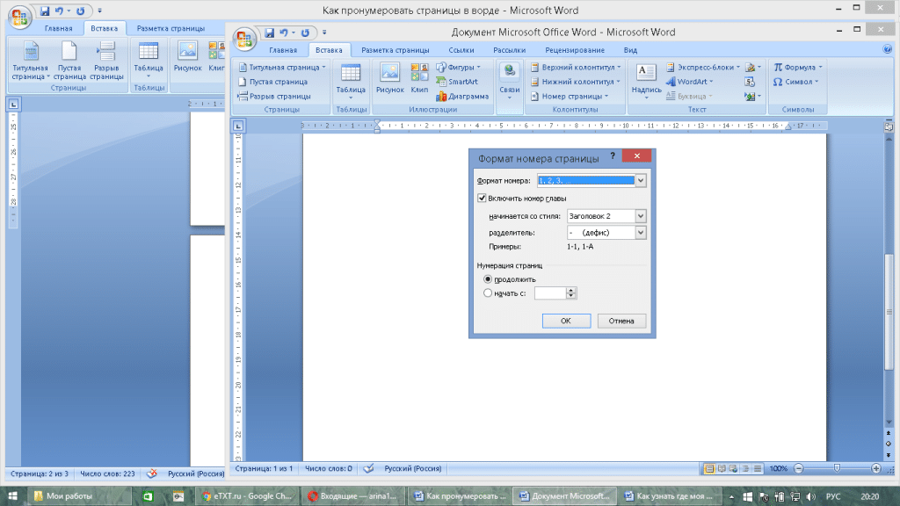Open Мои работы folder in taskbar

point(80,496)
